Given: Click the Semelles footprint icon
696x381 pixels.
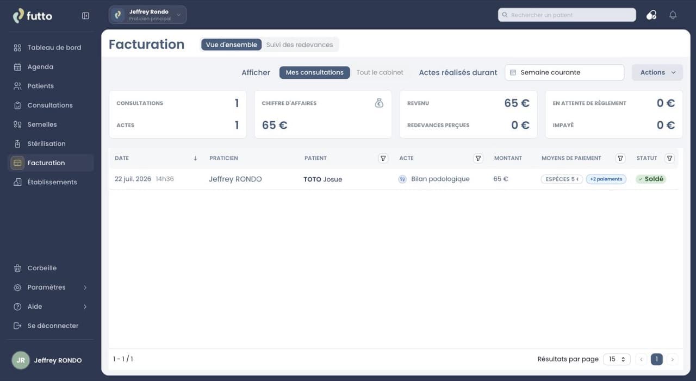Looking at the screenshot, I should click(17, 124).
